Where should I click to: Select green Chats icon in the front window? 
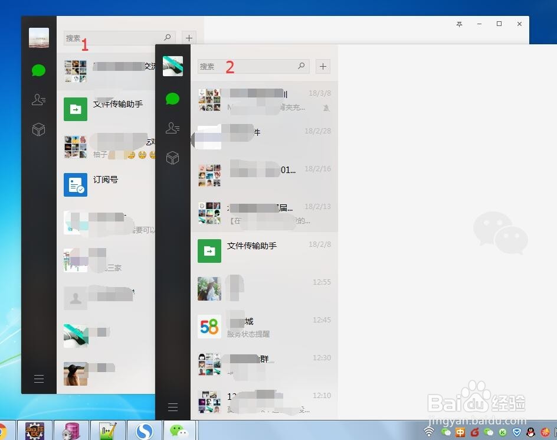point(173,99)
